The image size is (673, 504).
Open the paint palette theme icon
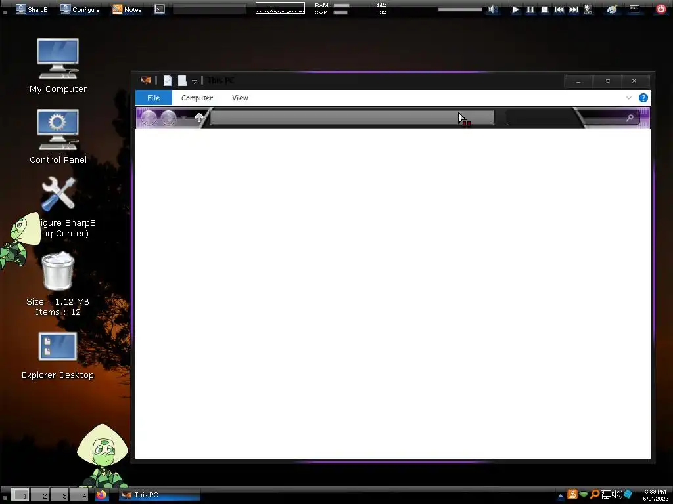pyautogui.click(x=612, y=9)
